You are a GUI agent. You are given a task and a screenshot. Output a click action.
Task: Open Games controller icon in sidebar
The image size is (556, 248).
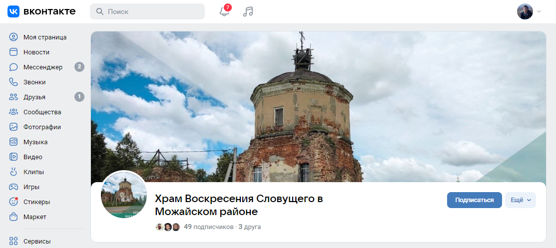click(x=13, y=187)
